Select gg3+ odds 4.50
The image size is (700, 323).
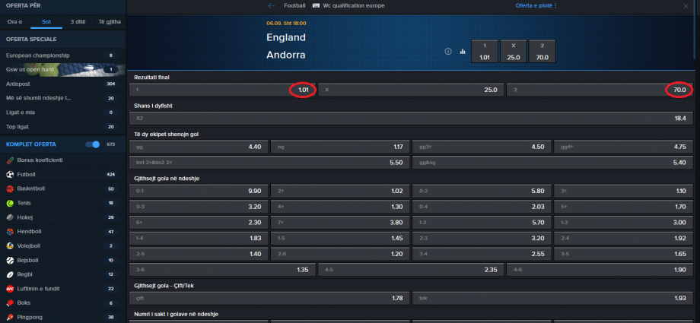point(482,147)
